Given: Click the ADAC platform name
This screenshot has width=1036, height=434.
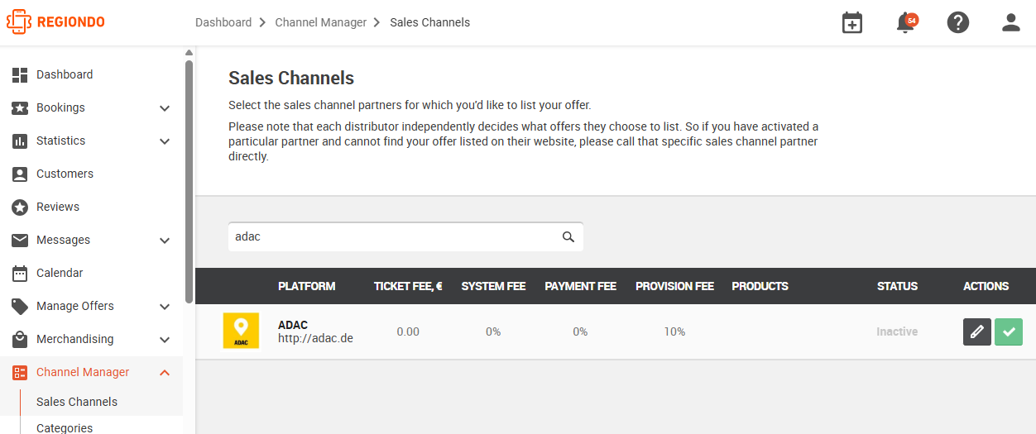Looking at the screenshot, I should [293, 325].
